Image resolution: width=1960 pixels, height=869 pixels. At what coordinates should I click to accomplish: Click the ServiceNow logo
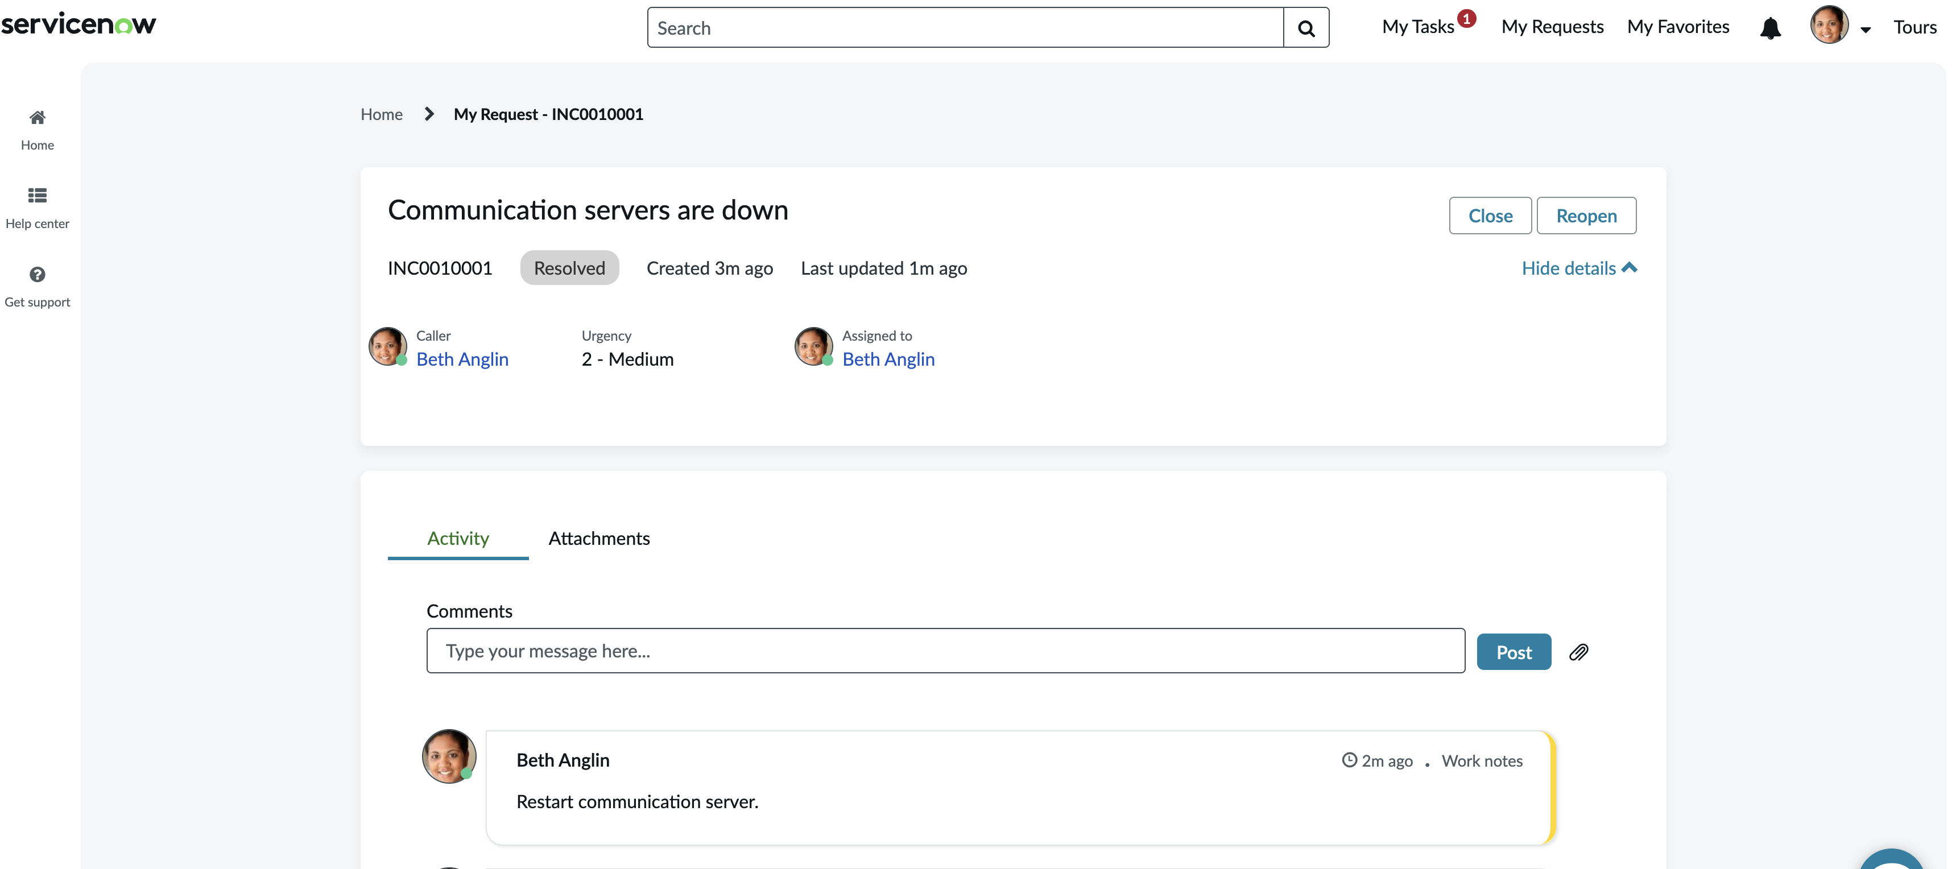78,24
